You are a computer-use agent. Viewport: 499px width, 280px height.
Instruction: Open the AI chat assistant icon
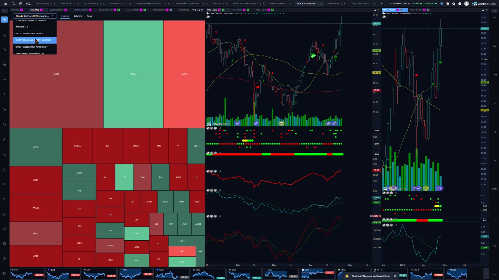tap(29, 4)
